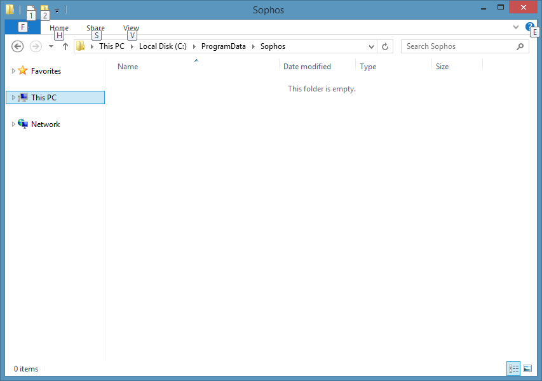Select Favorites in the navigation pane
Viewport: 542px width, 381px height.
(x=46, y=71)
